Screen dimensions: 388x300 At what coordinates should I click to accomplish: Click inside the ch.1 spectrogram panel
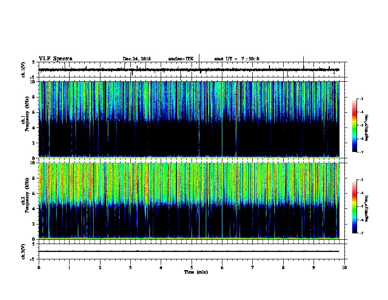pos(189,120)
